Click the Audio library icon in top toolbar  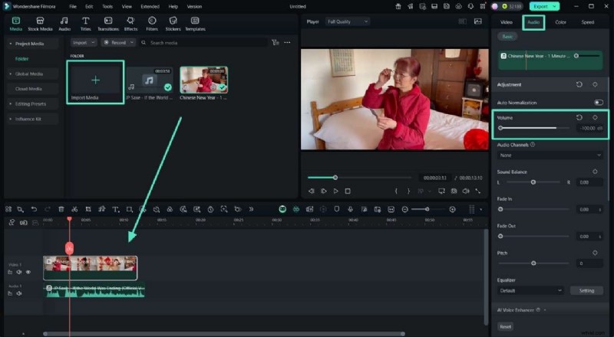(64, 24)
